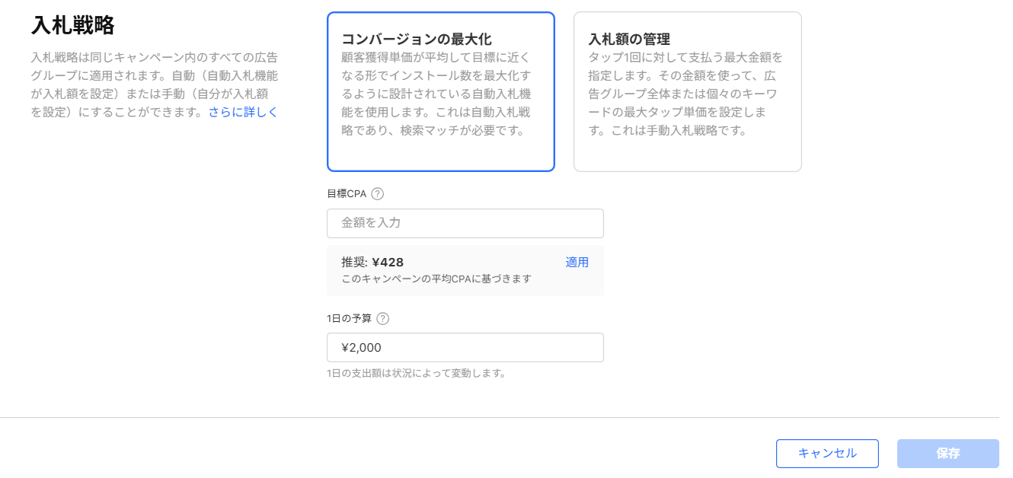Apply the recommended CPA via 適用 link

[577, 262]
